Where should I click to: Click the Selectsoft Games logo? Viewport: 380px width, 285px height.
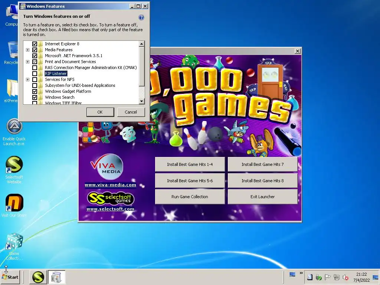pyautogui.click(x=111, y=199)
